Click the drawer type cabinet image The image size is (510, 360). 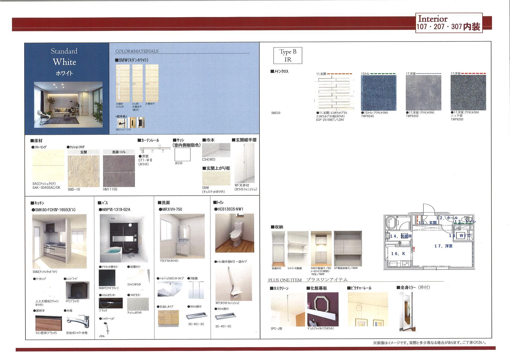click(x=168, y=318)
